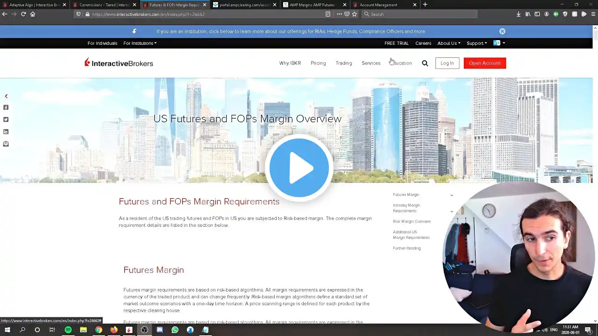Open the Services menu
The width and height of the screenshot is (598, 336).
(371, 63)
